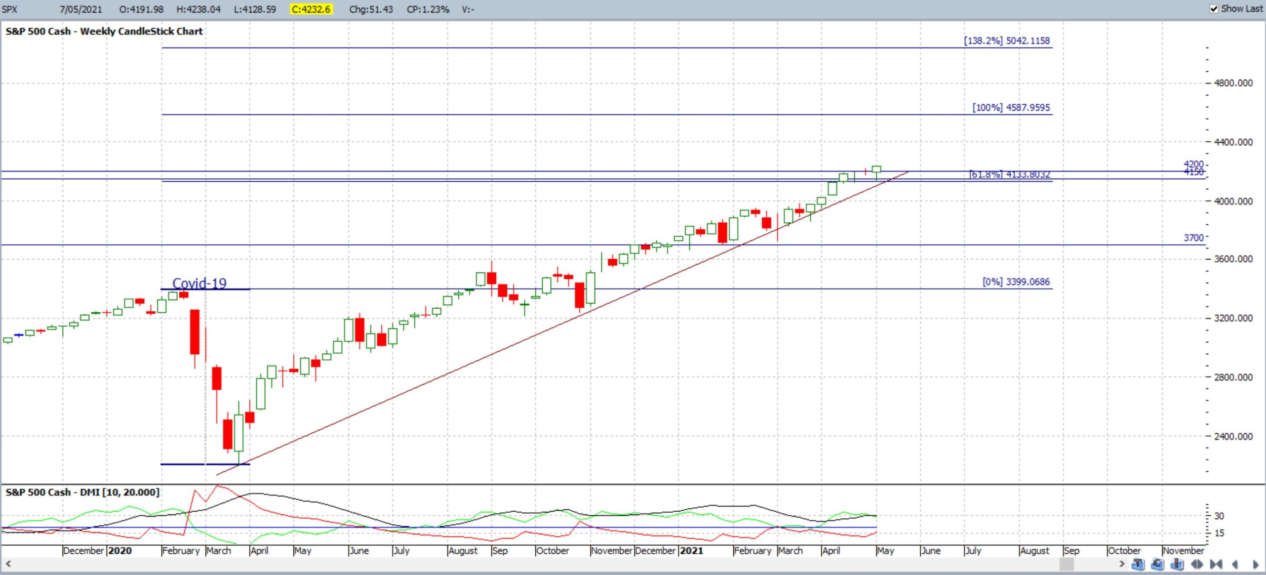The image size is (1266, 575).
Task: Select the chart title S&P 500 Cash Weekly
Action: [x=104, y=31]
